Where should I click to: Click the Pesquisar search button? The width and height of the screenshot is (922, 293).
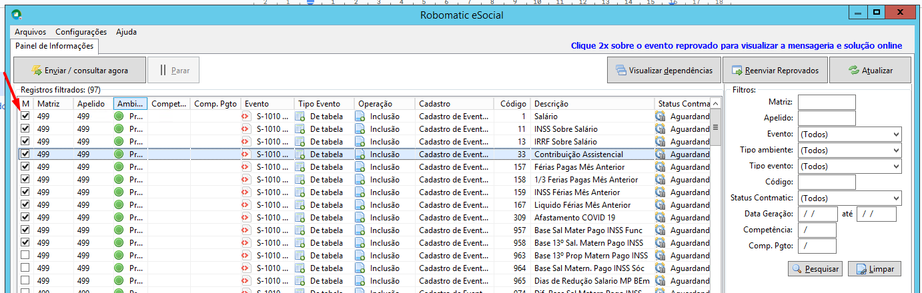click(815, 269)
